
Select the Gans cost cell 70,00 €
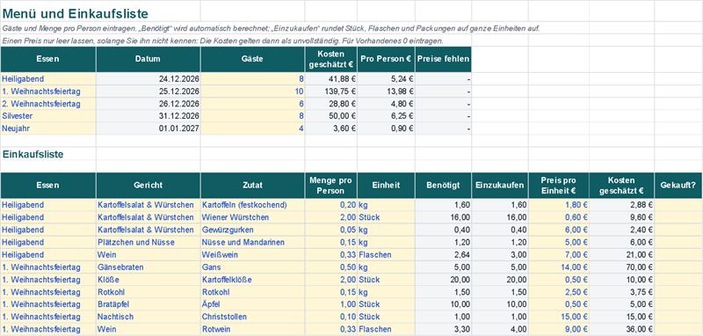tap(622, 267)
